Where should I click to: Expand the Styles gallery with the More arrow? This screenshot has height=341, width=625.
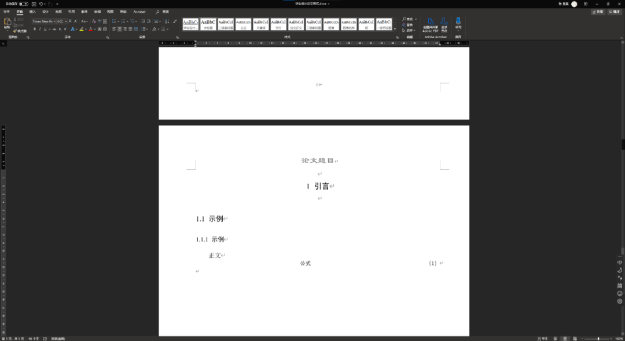click(395, 29)
